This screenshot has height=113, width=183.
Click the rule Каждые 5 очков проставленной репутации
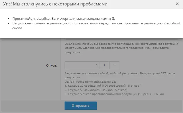click(114, 94)
